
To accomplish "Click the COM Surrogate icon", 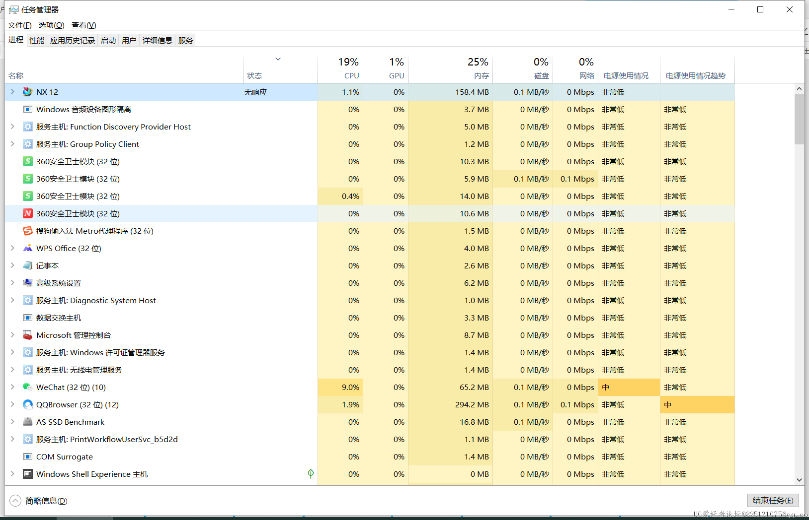I will click(x=28, y=456).
